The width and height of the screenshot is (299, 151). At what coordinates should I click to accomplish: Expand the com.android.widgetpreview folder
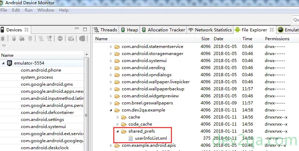coord(111,96)
